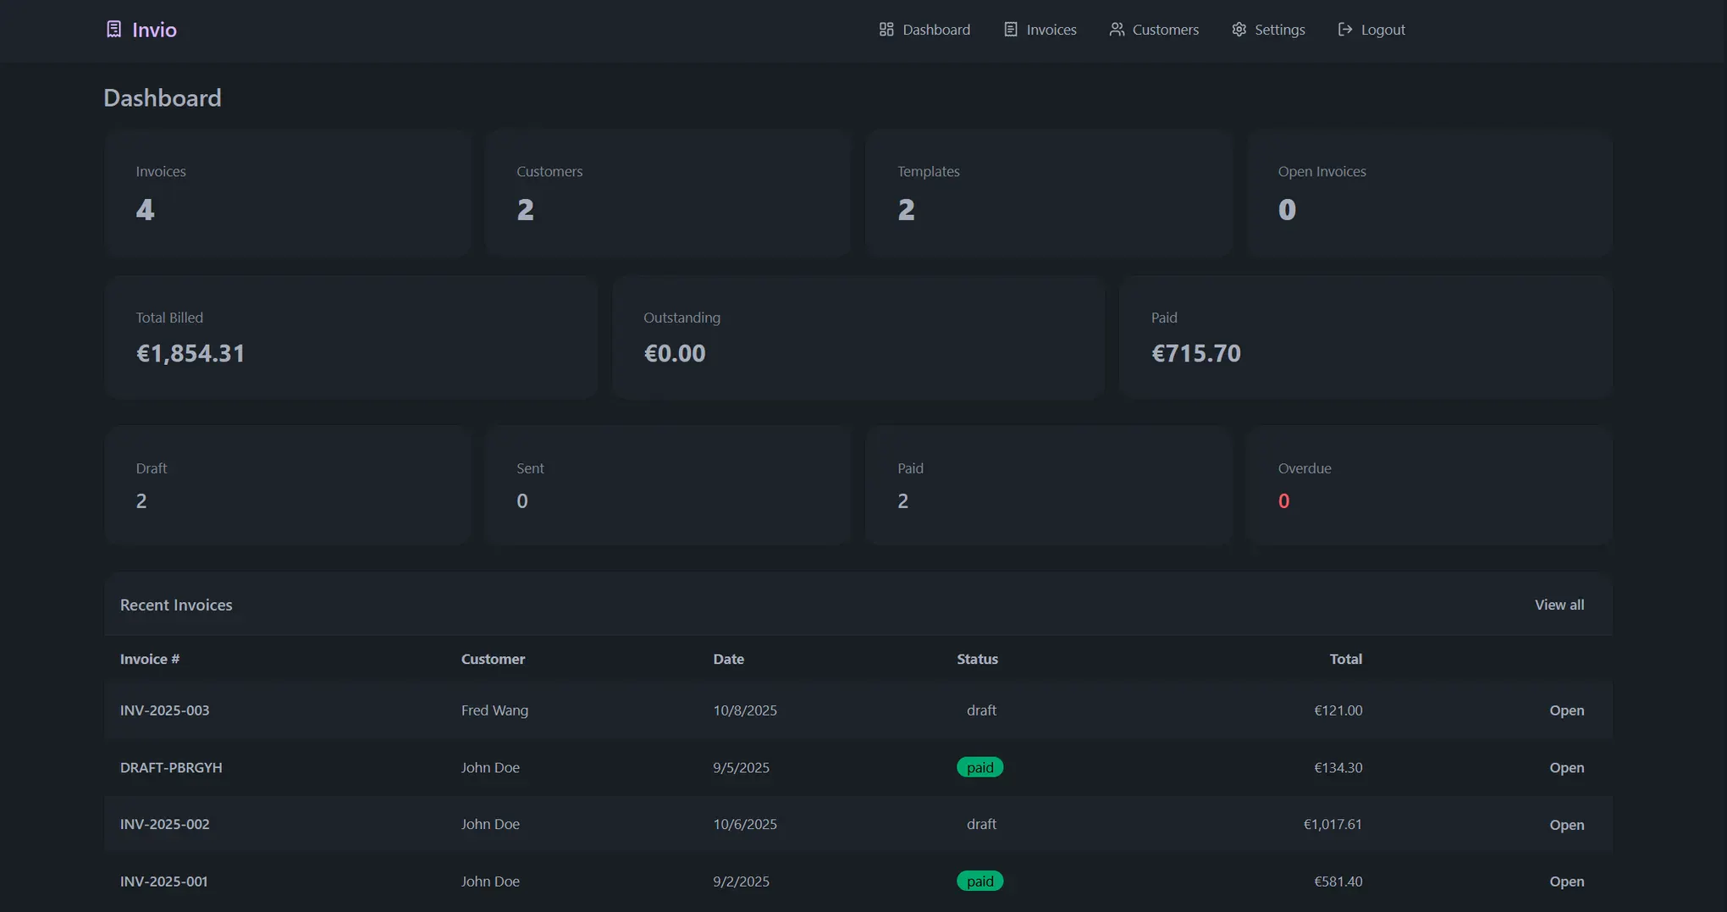Click the Dashboard page heading

tap(163, 97)
